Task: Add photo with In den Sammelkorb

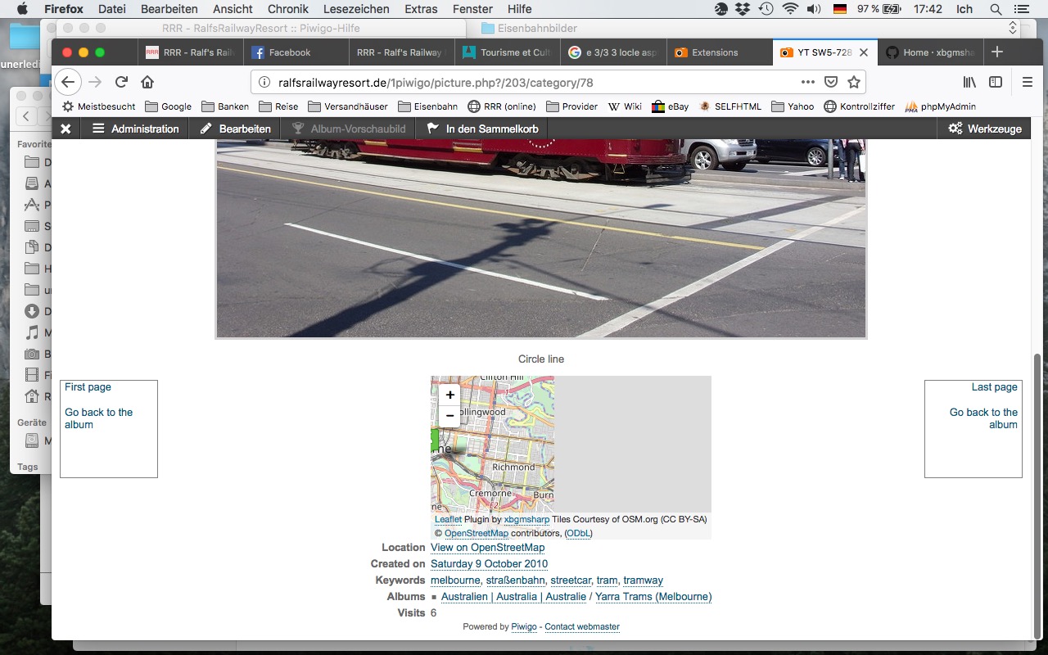Action: pos(481,129)
